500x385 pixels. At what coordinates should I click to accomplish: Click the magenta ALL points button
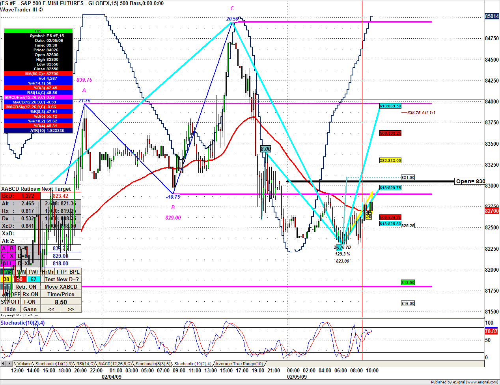7,263
